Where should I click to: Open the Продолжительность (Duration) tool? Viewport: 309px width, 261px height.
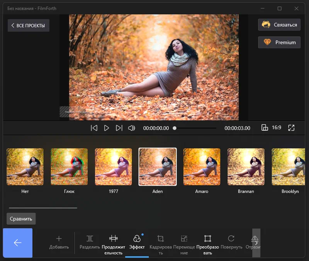pyautogui.click(x=113, y=242)
